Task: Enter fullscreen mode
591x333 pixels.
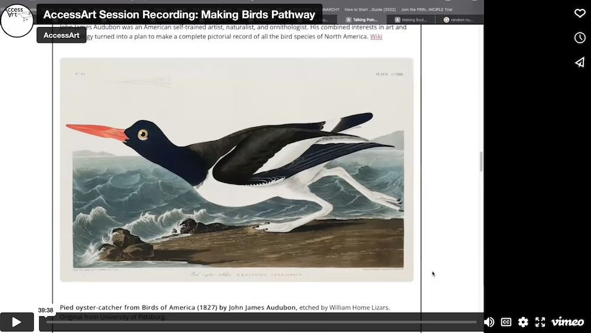Action: [x=540, y=322]
